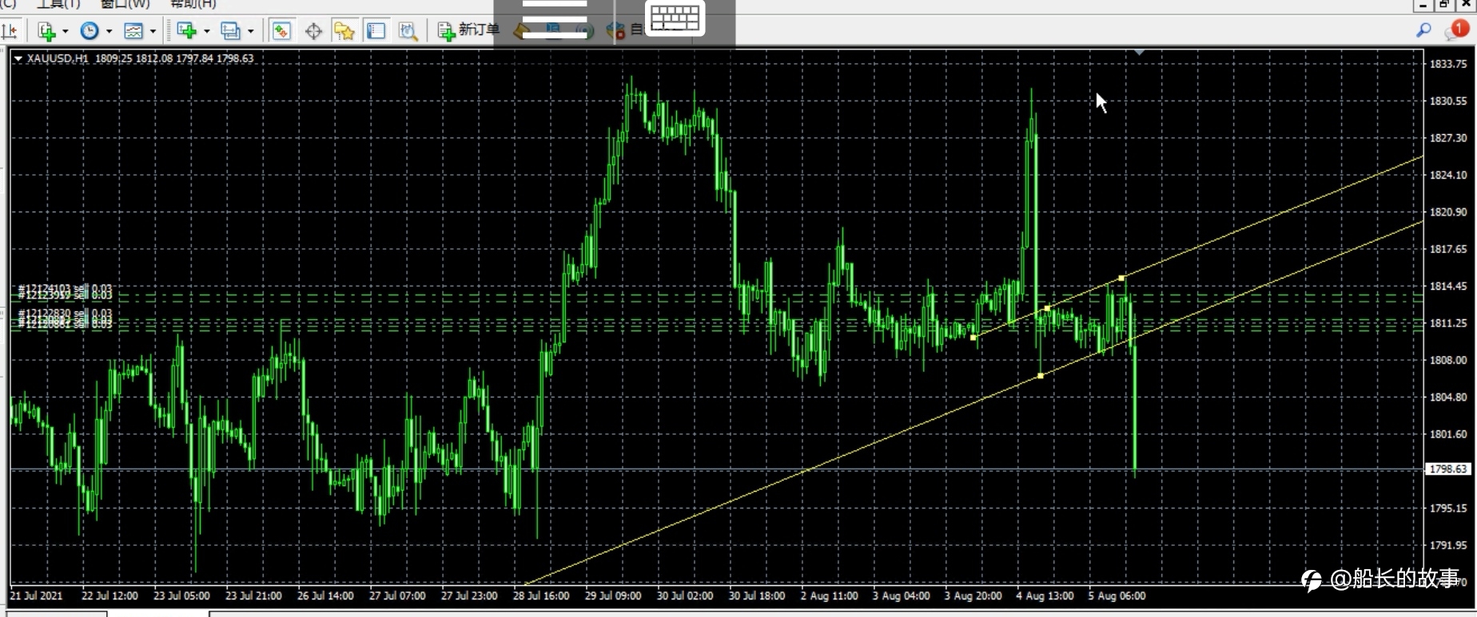The height and width of the screenshot is (617, 1477).
Task: Expand the Indicators dropdown arrow
Action: 65,31
